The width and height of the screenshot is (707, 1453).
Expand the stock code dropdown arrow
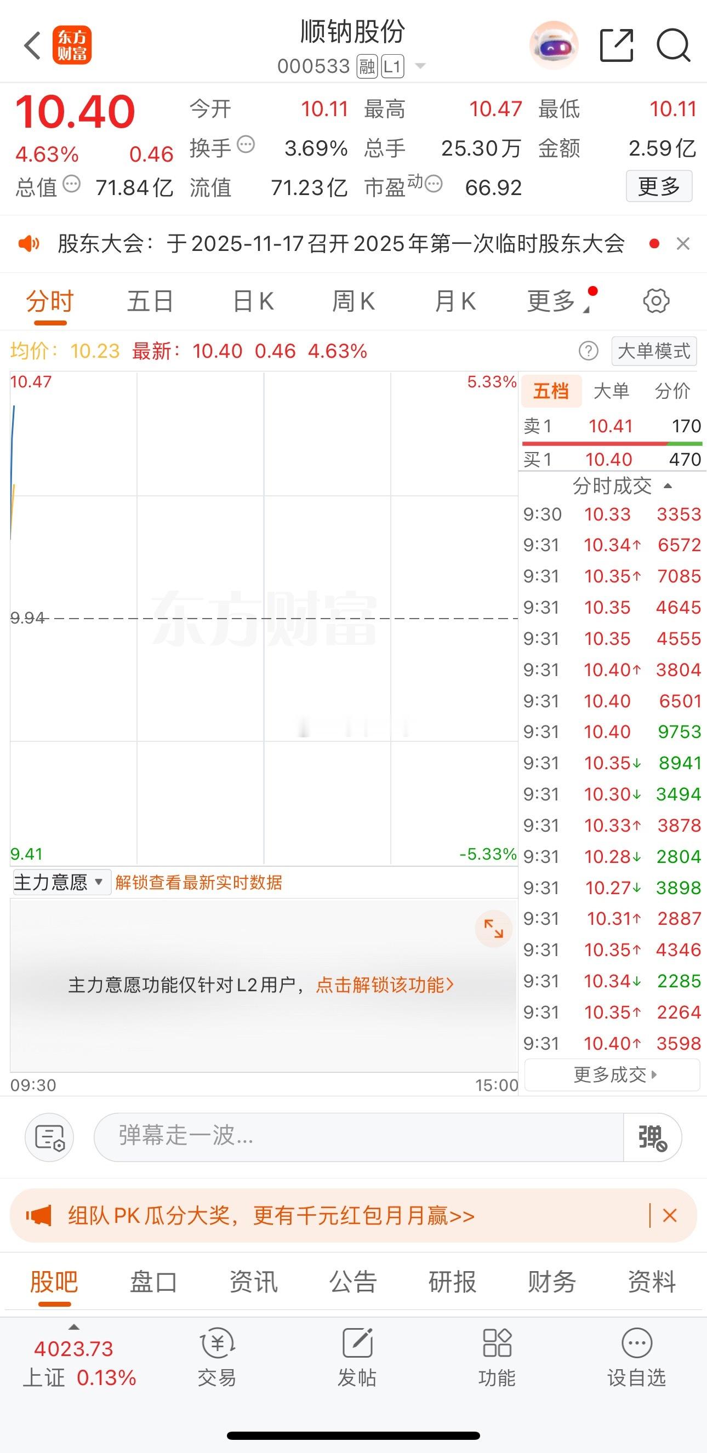pyautogui.click(x=420, y=66)
